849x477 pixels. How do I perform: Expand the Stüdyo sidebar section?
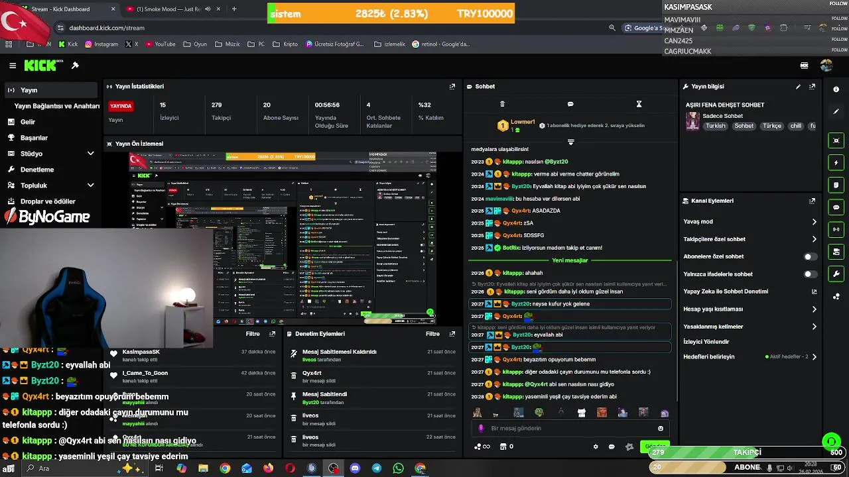pos(91,154)
